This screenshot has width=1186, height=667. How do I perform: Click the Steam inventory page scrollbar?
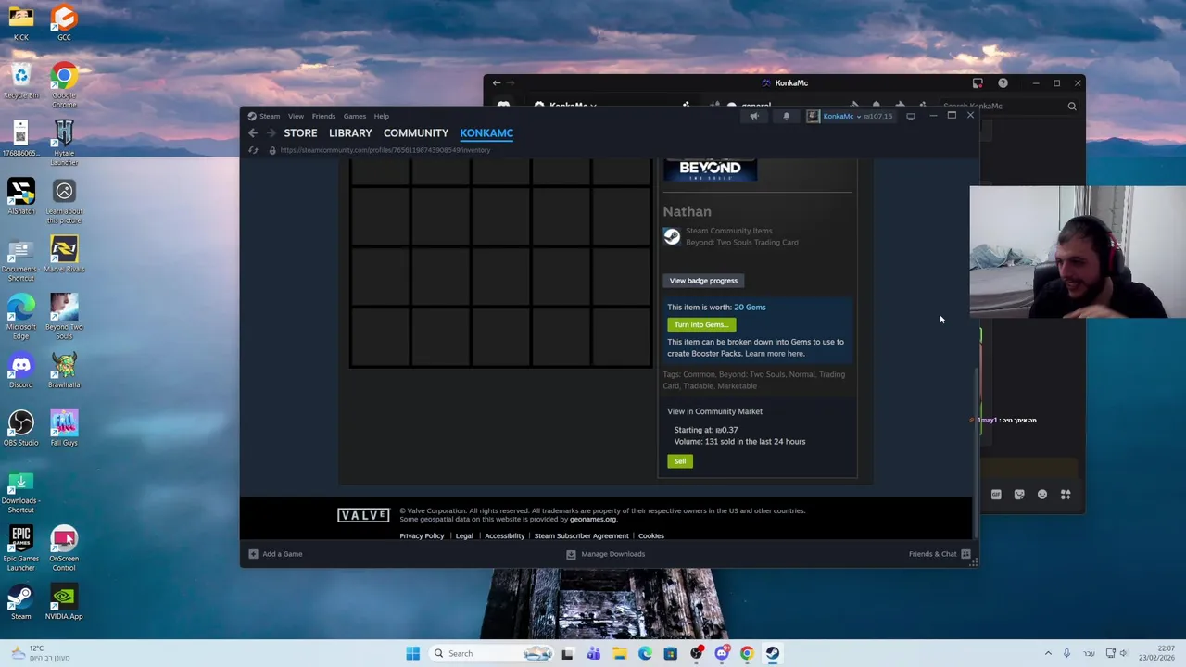click(x=976, y=452)
